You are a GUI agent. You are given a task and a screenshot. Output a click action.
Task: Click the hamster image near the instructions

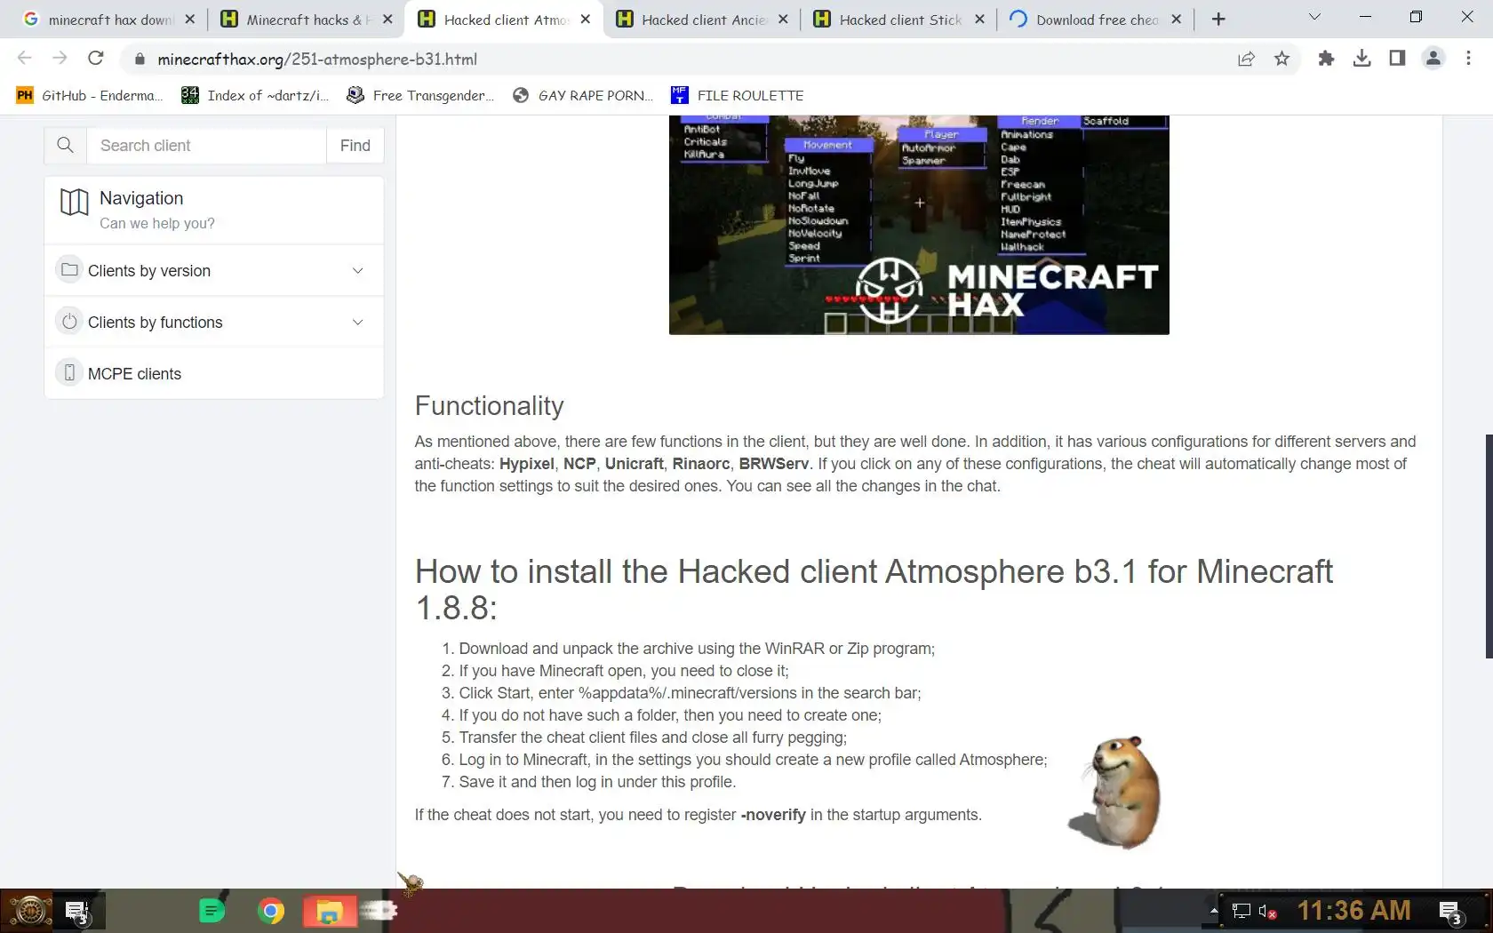click(1116, 792)
